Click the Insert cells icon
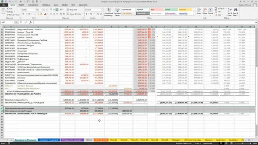 click(x=199, y=11)
